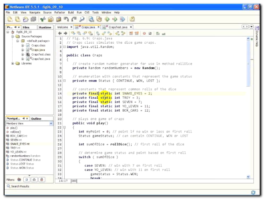Click the Cut scissors icon
Image resolution: width=264 pixels, height=199 pixels.
(x=43, y=19)
